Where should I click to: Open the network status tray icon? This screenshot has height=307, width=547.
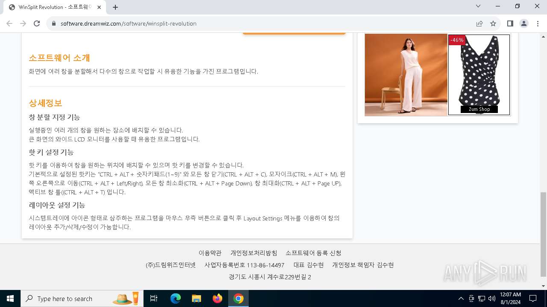click(482, 298)
